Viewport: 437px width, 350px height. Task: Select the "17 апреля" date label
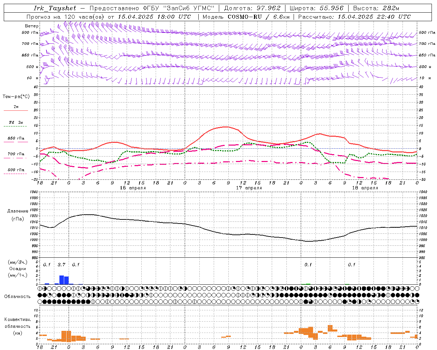click(249, 188)
